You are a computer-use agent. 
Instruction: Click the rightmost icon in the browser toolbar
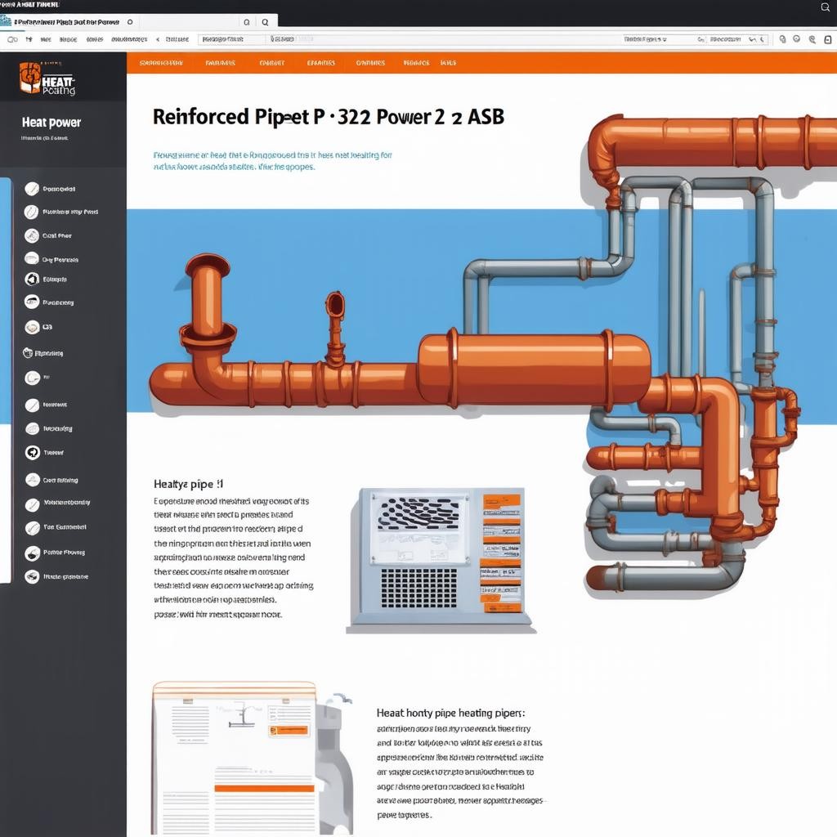point(826,38)
